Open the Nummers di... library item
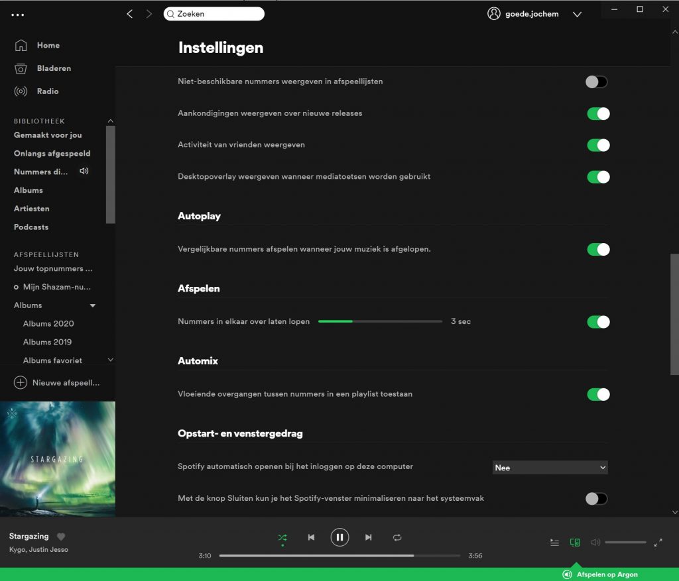 (40, 172)
